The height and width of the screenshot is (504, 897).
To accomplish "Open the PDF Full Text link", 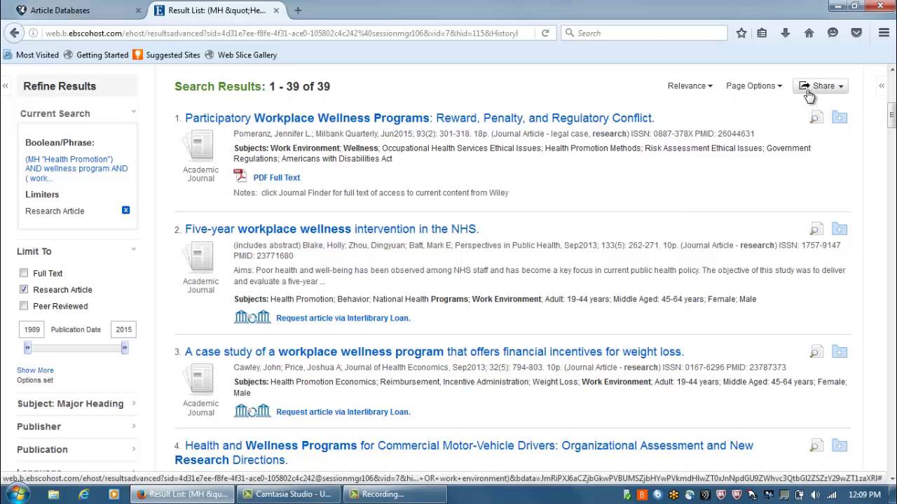I will (277, 178).
